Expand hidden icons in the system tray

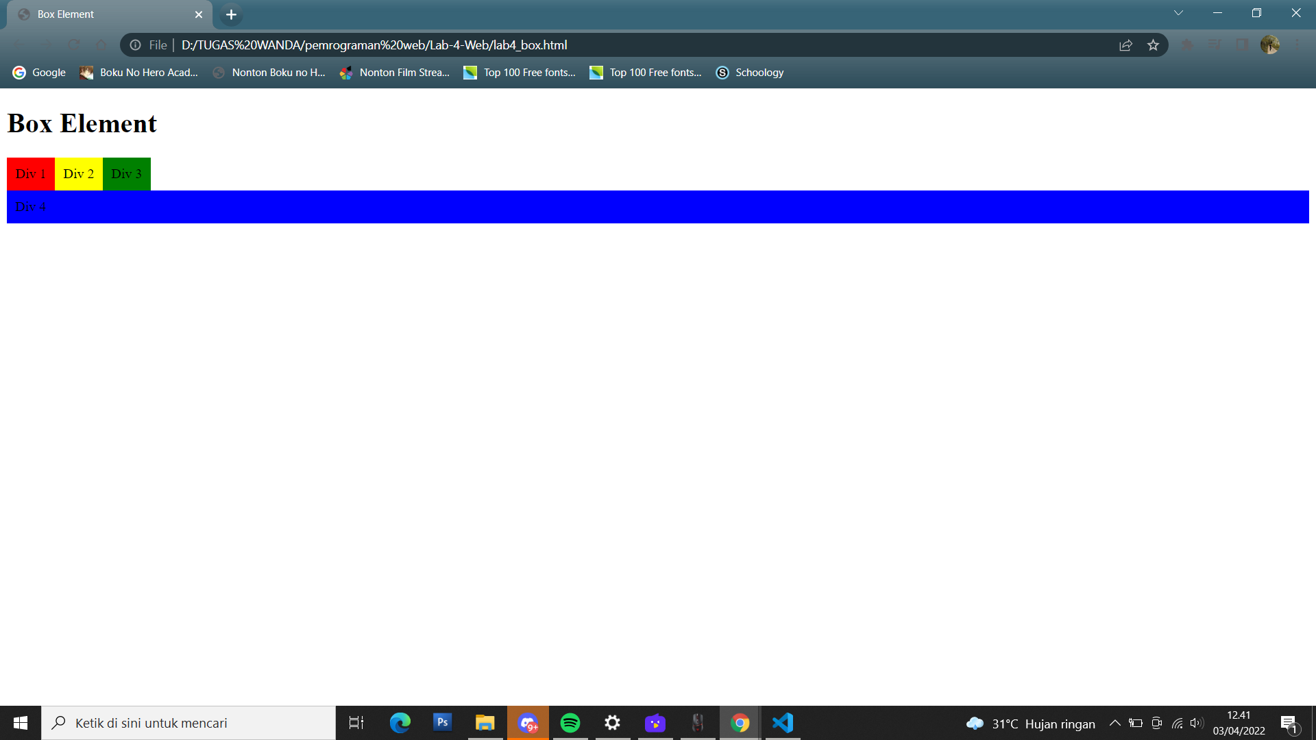tap(1115, 723)
